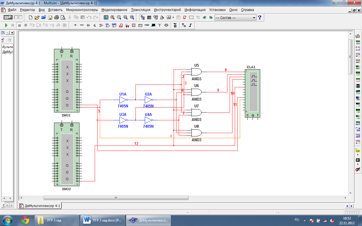Open a file with the folder icon

[37, 18]
